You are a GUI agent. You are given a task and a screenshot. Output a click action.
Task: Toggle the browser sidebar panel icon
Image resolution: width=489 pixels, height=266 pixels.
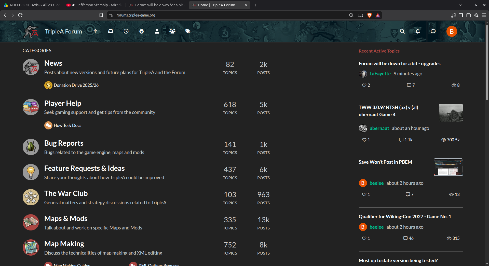tap(461, 15)
